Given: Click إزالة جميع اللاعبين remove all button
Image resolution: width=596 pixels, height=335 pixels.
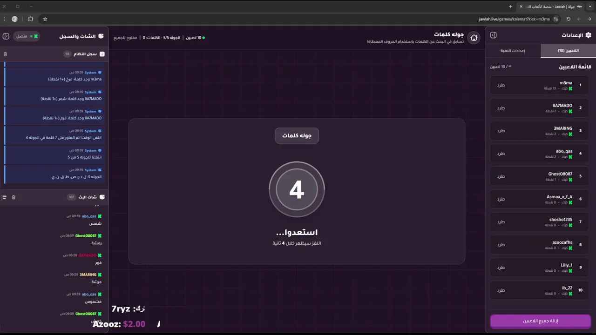Looking at the screenshot, I should [541, 321].
